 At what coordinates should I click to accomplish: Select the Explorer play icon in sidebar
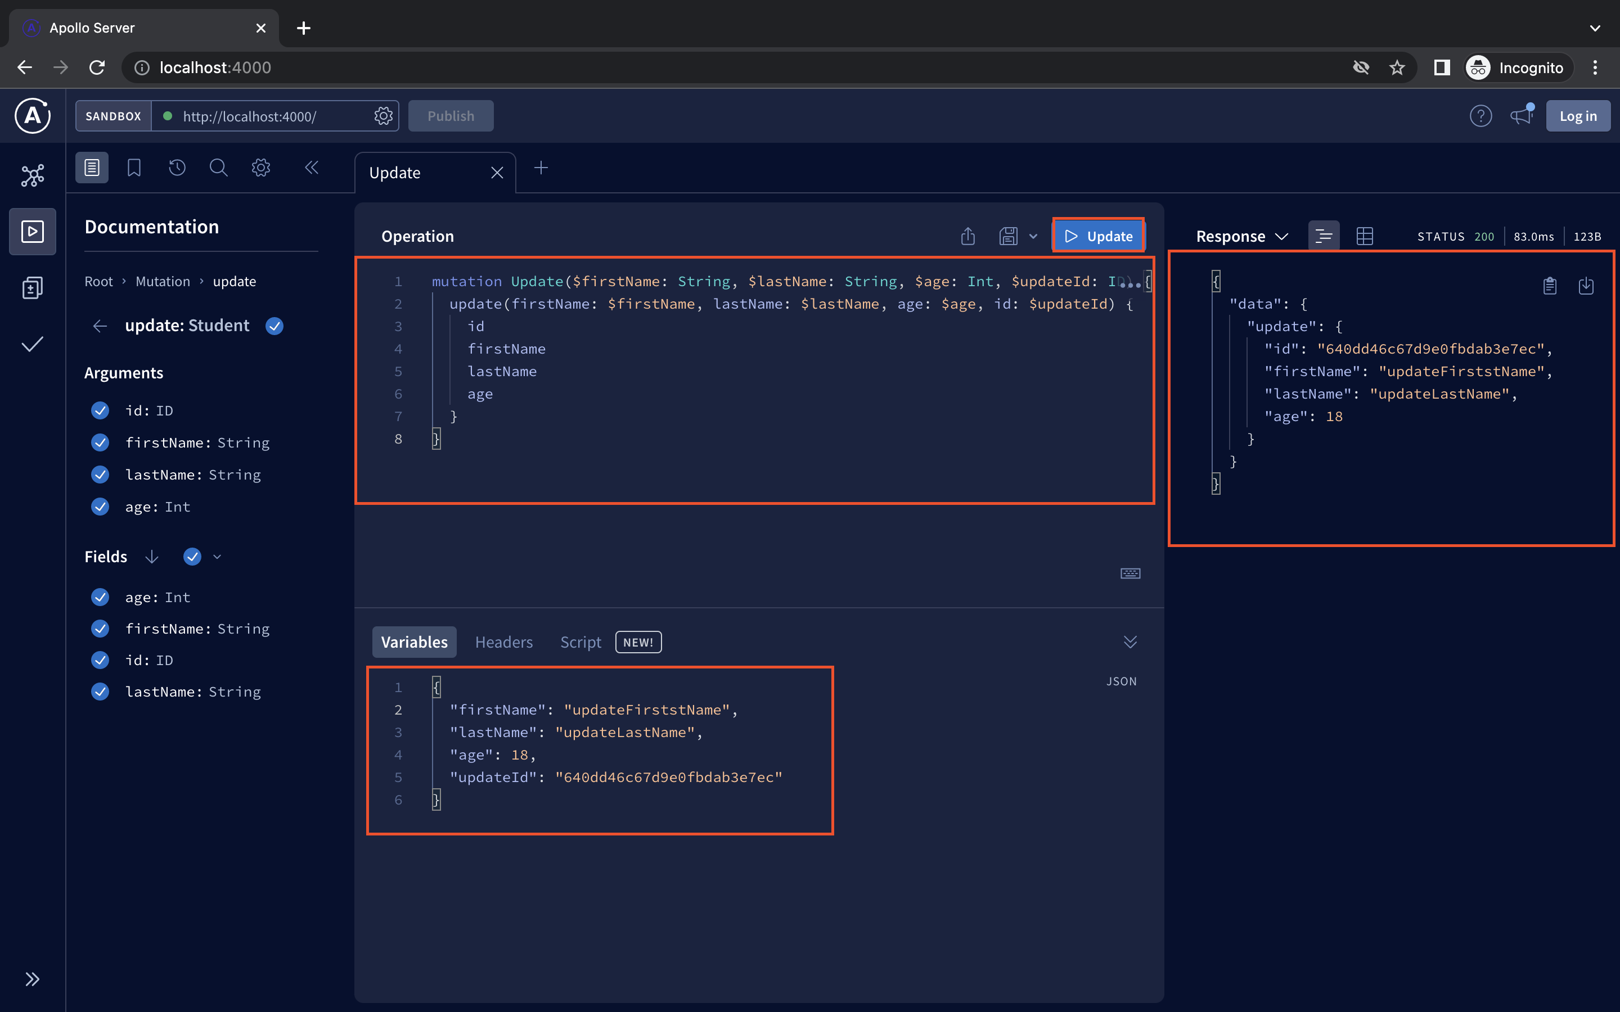(x=32, y=232)
